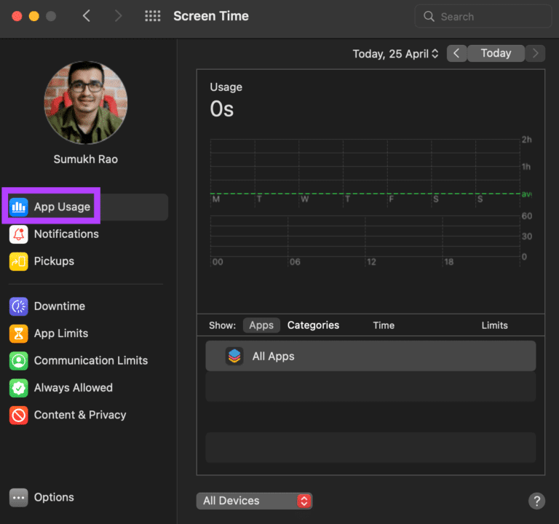This screenshot has width=559, height=524.
Task: Switch Show filter to Categories
Action: tap(314, 325)
